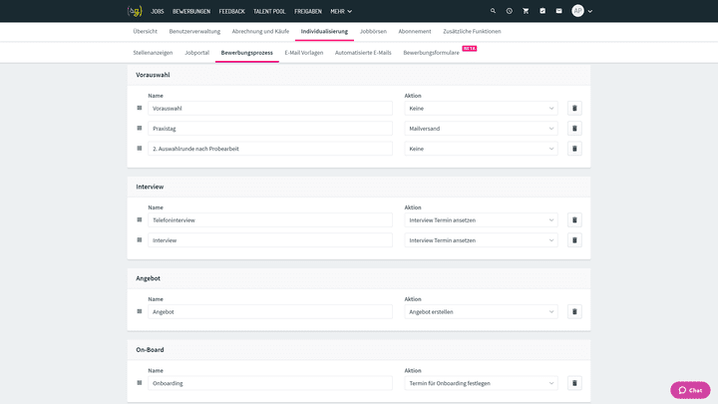718x404 pixels.
Task: Click drag handle beside the Interview name field
Action: (x=140, y=240)
